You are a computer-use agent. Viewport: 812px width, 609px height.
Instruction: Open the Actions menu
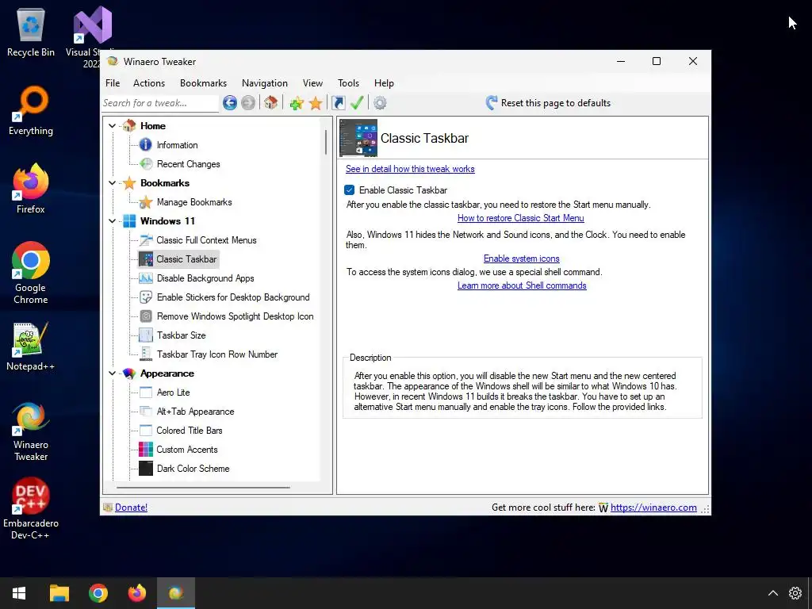coord(149,82)
